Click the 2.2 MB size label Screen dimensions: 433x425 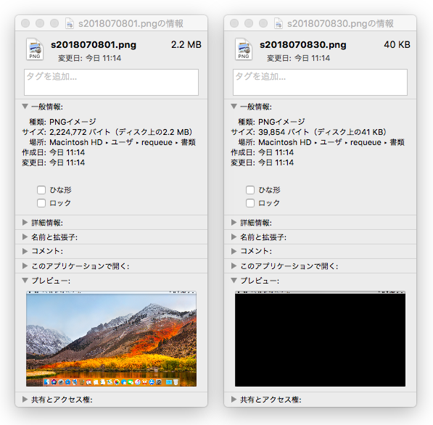(x=186, y=45)
